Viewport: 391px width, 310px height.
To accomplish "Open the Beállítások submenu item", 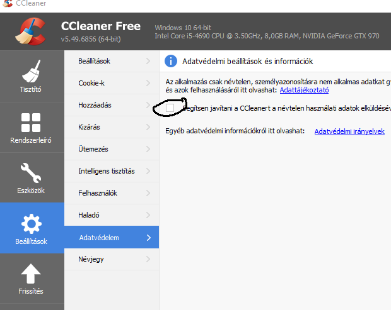I will click(112, 61).
